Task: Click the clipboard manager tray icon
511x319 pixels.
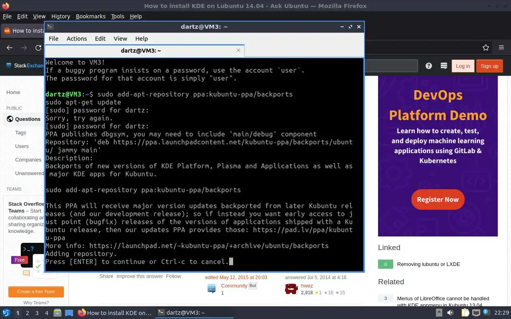Action: point(465,313)
